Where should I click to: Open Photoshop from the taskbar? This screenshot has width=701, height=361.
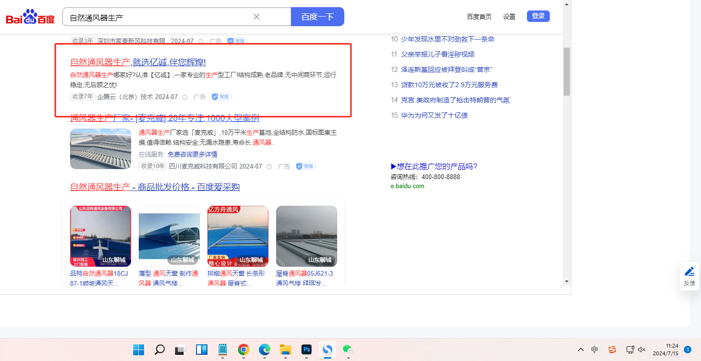[306, 350]
